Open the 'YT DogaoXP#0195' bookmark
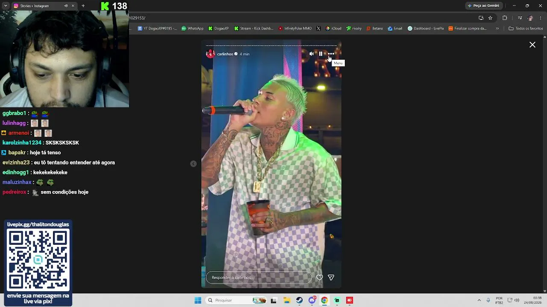 (x=157, y=29)
